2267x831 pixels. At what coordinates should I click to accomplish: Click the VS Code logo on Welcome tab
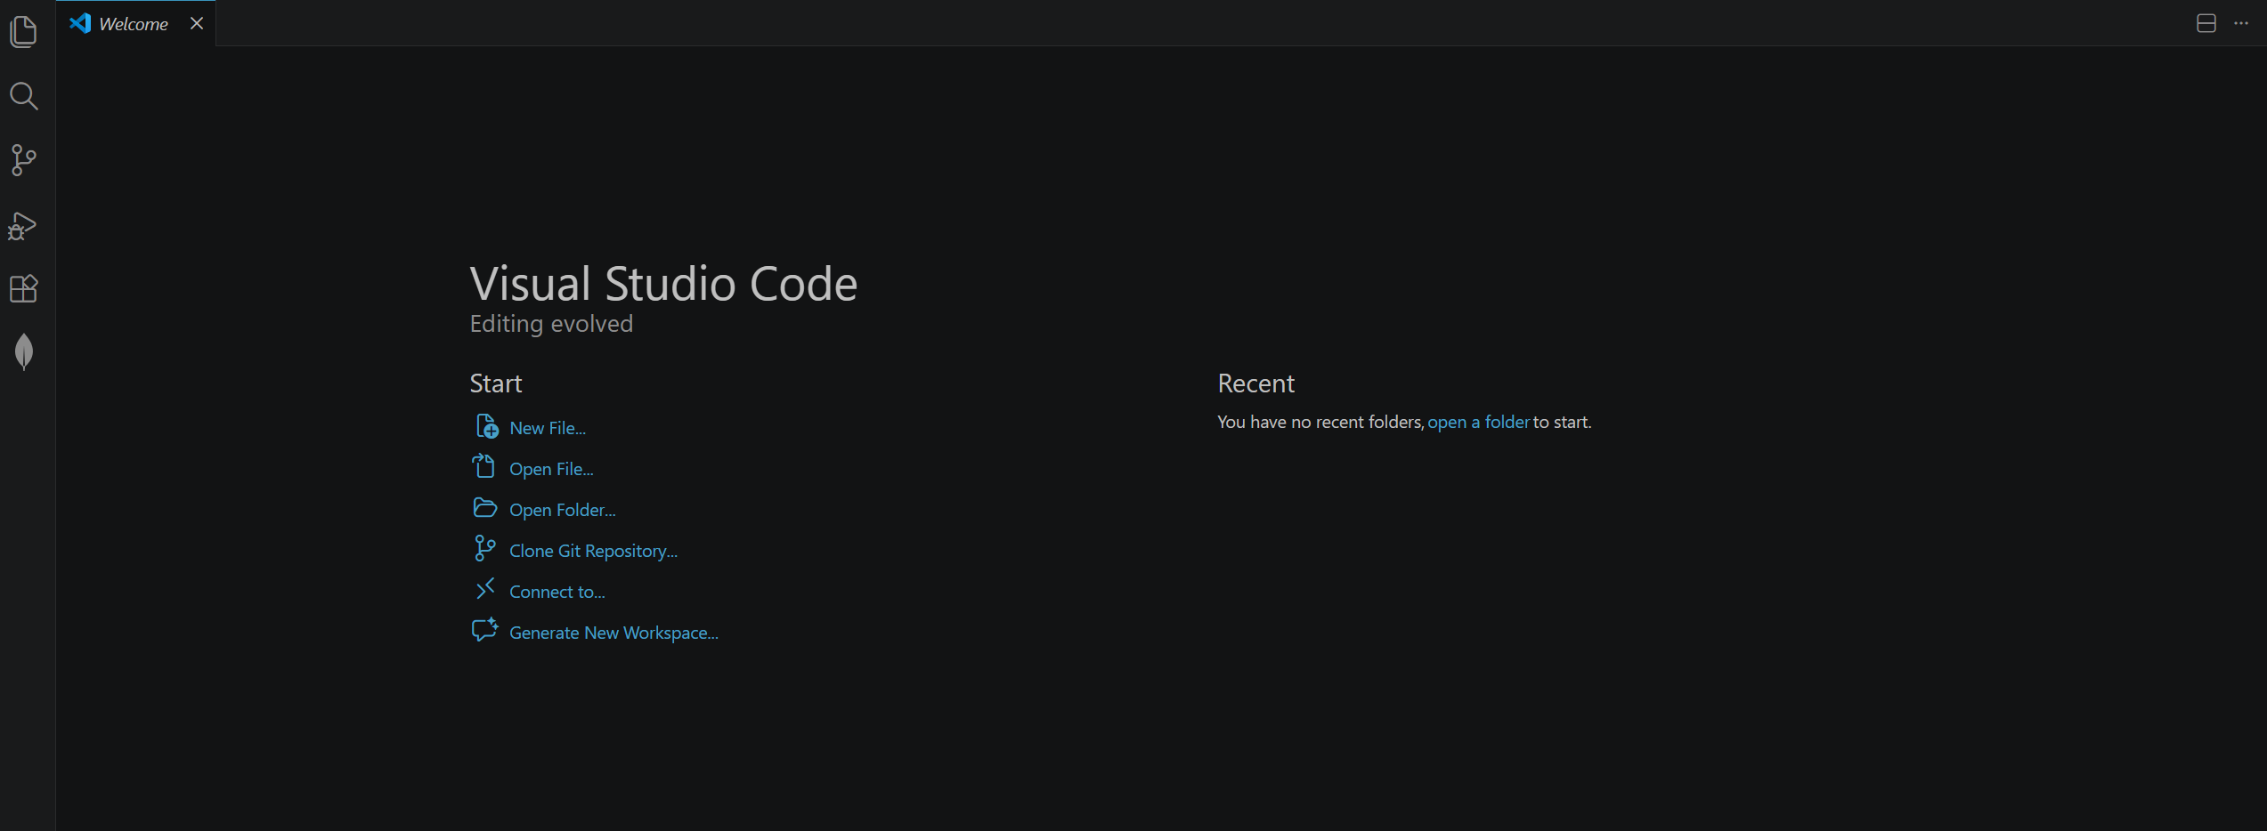pos(80,23)
